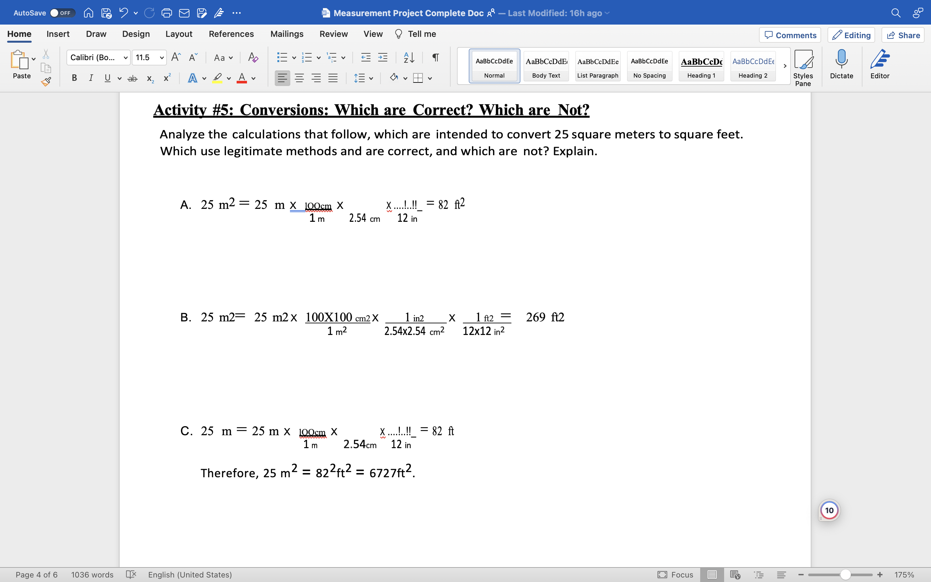
Task: Toggle Bold formatting
Action: click(x=74, y=78)
